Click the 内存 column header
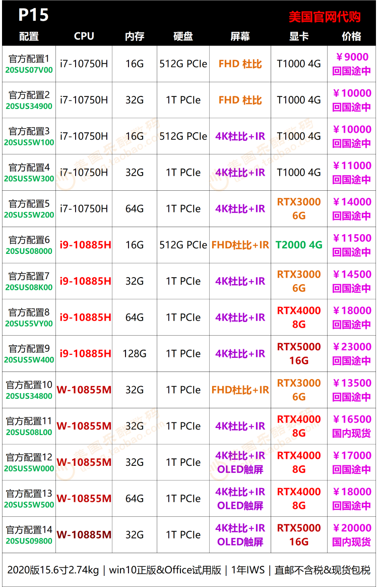Image resolution: width=378 pixels, height=587 pixels. pyautogui.click(x=135, y=36)
